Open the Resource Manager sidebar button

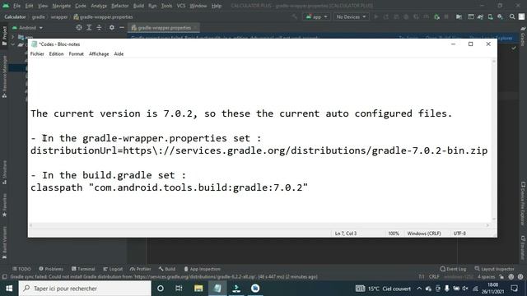coord(4,77)
